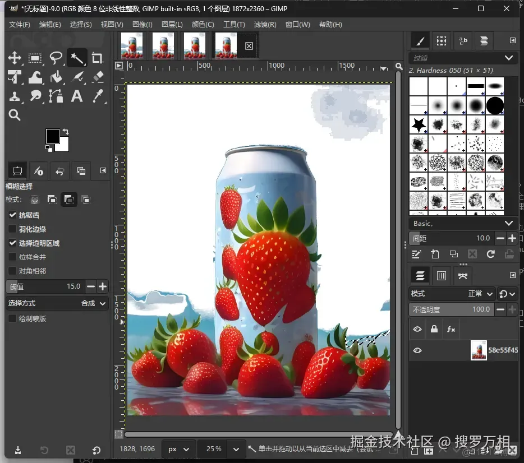Select the Rectangle Select tool
Image resolution: width=524 pixels, height=463 pixels.
tap(35, 58)
